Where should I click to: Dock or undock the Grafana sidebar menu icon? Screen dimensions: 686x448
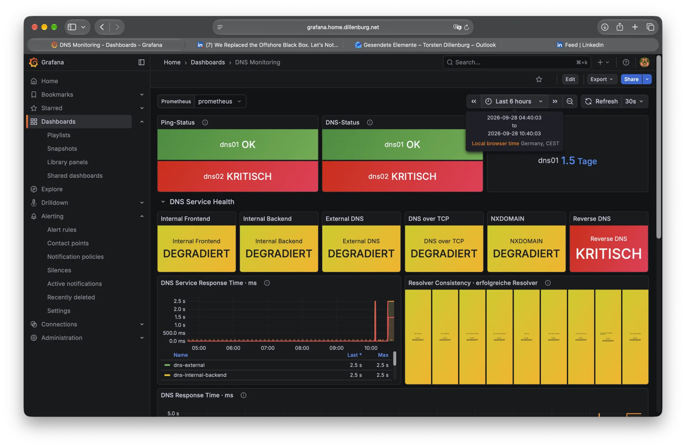point(141,62)
